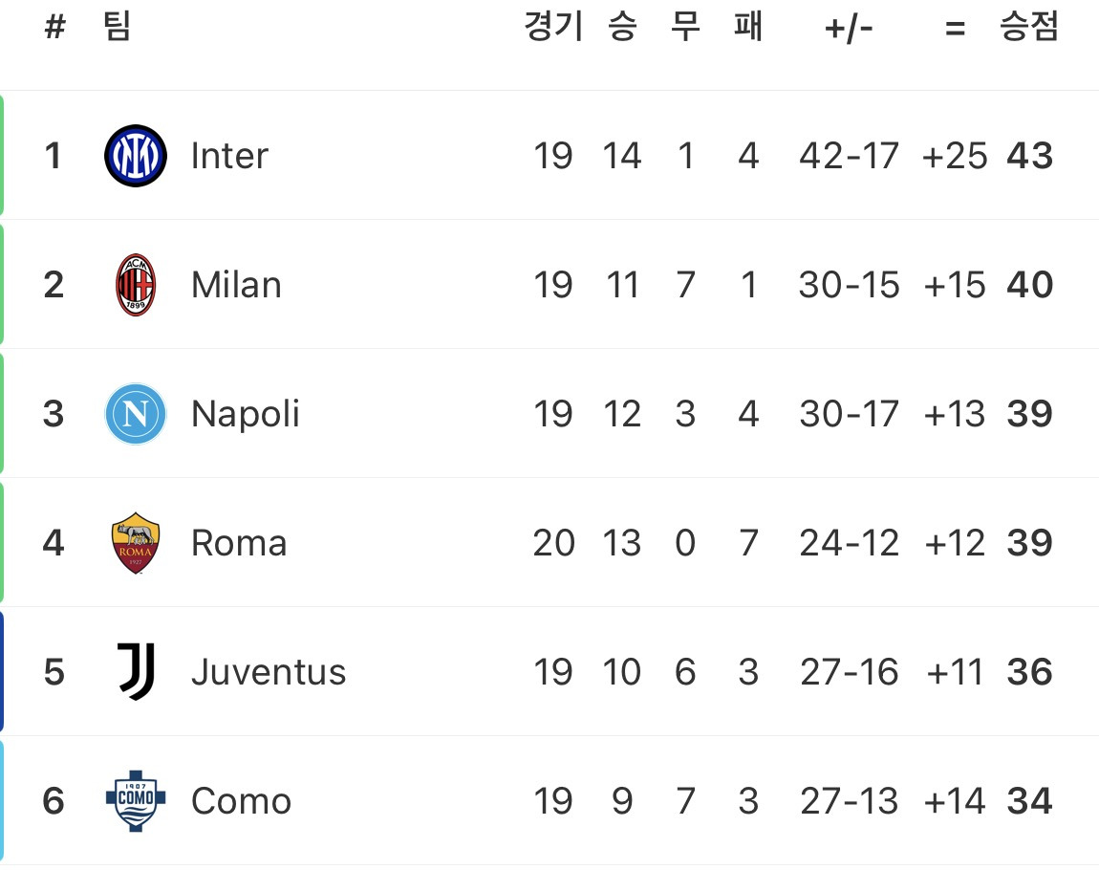Tap the Napoli blue N logo

[x=136, y=414]
